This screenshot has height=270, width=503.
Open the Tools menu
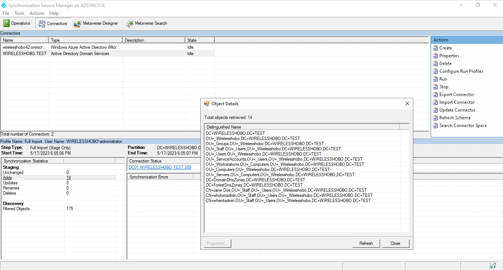coord(20,13)
